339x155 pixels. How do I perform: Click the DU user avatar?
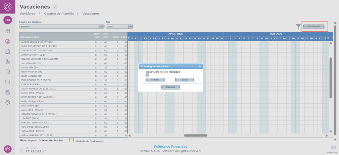pos(8,20)
